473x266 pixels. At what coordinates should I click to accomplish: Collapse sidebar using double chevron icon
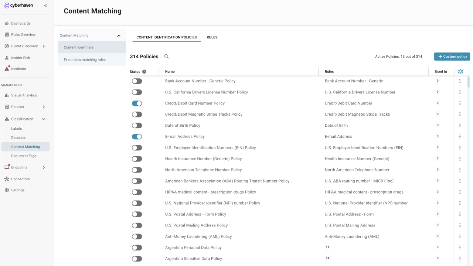pos(45,6)
